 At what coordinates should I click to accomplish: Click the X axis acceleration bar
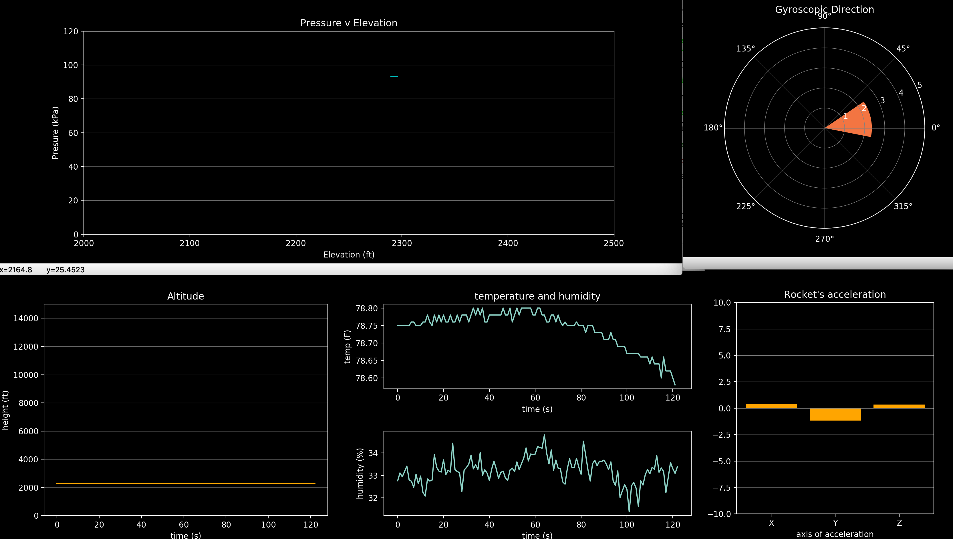pyautogui.click(x=771, y=406)
